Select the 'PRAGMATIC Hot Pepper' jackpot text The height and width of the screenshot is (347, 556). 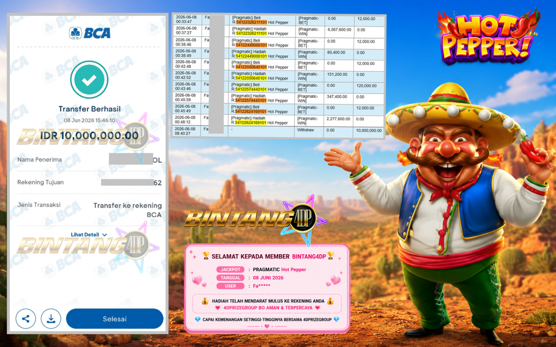(280, 269)
